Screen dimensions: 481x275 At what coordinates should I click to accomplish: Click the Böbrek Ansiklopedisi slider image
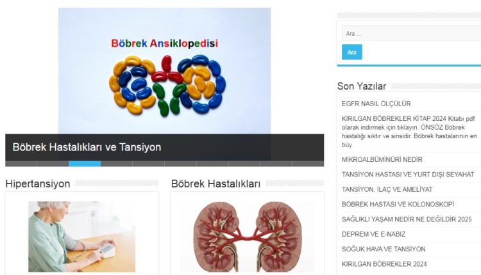164,71
